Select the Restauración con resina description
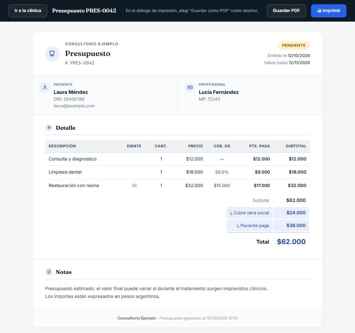 (74, 186)
